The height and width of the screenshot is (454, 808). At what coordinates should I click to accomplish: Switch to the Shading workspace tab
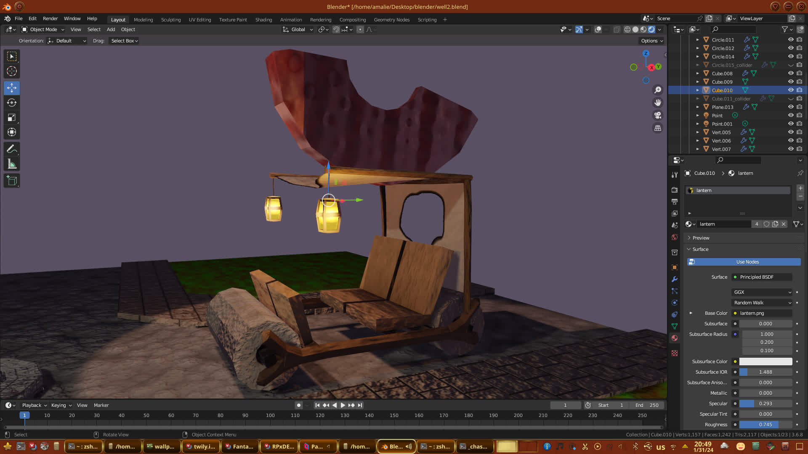[263, 20]
